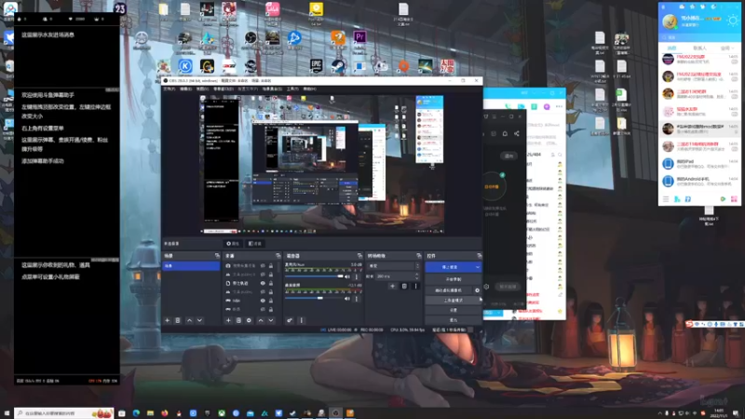The image size is (745, 419).
Task: Click the virtual camera button in Controls
Action: (x=450, y=291)
